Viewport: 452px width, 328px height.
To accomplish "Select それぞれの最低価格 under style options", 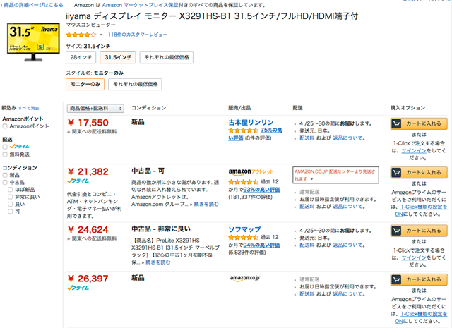I will (x=136, y=84).
